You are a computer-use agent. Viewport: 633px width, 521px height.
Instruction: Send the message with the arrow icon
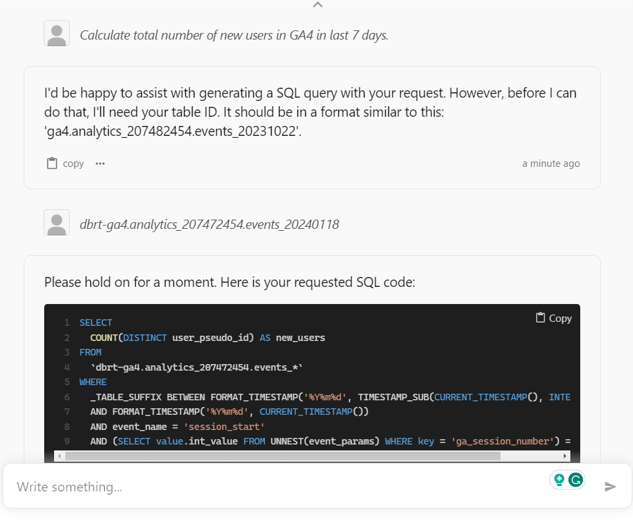pos(611,487)
